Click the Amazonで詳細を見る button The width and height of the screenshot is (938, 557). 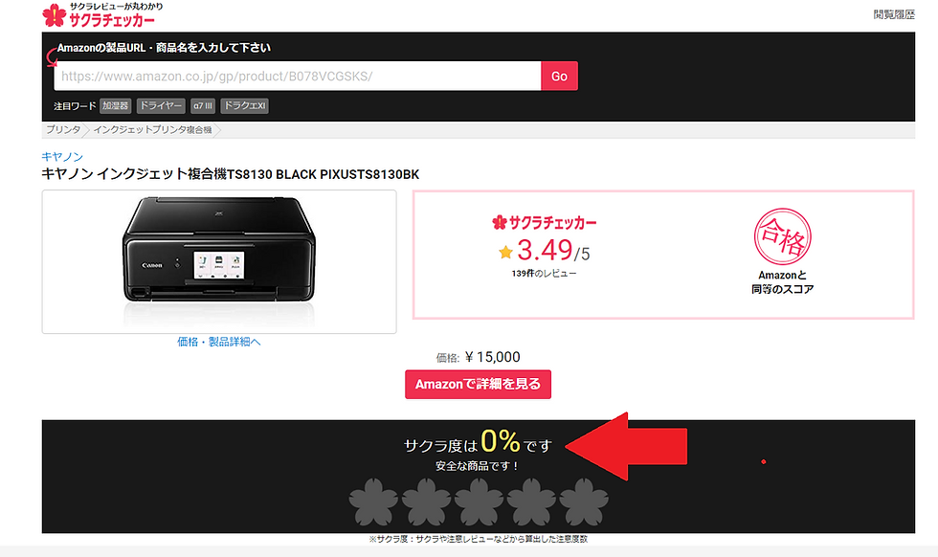coord(478,384)
